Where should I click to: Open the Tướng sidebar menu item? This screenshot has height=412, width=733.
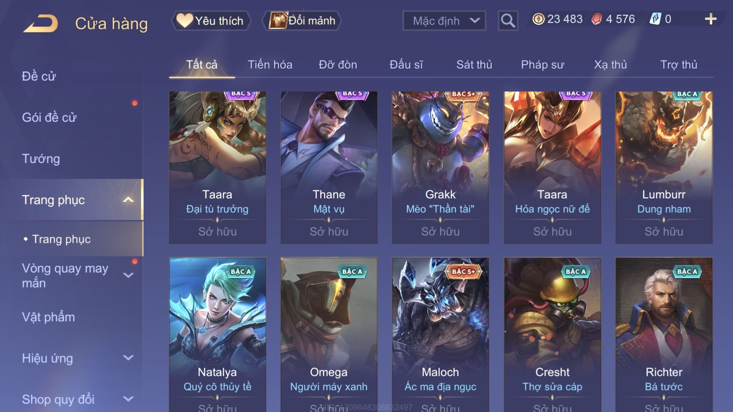(41, 159)
